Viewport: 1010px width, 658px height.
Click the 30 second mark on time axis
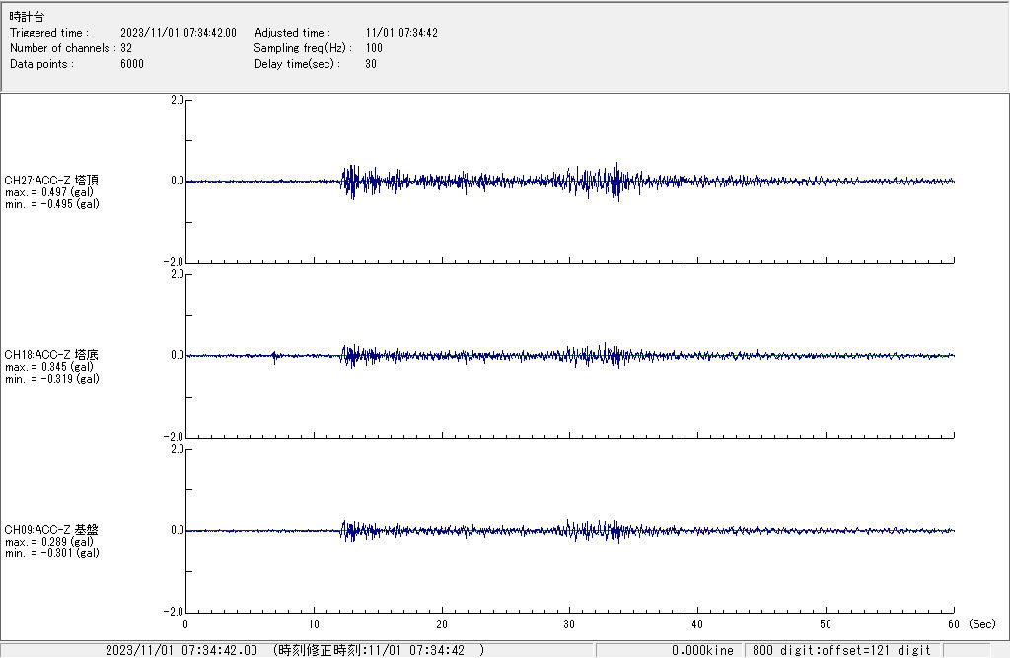(x=569, y=624)
